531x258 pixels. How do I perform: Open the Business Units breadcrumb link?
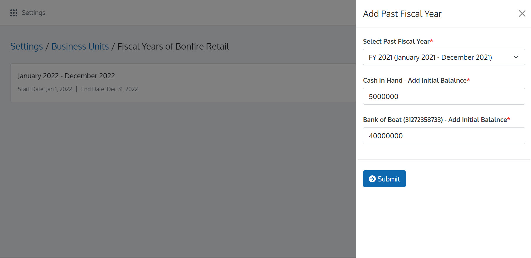[80, 46]
